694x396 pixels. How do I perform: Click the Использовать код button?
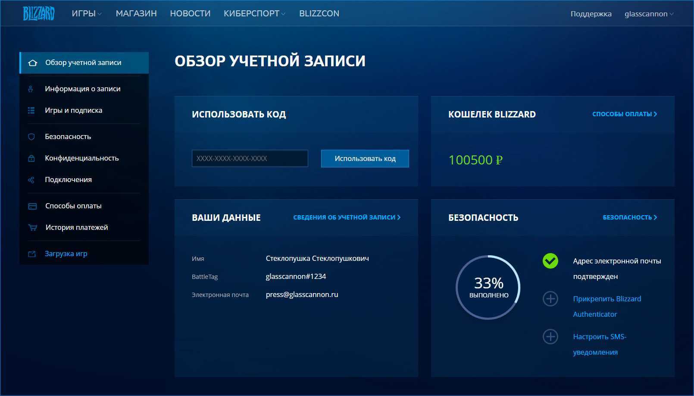pos(365,158)
